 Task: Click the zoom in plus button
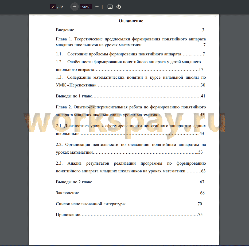(x=97, y=7)
